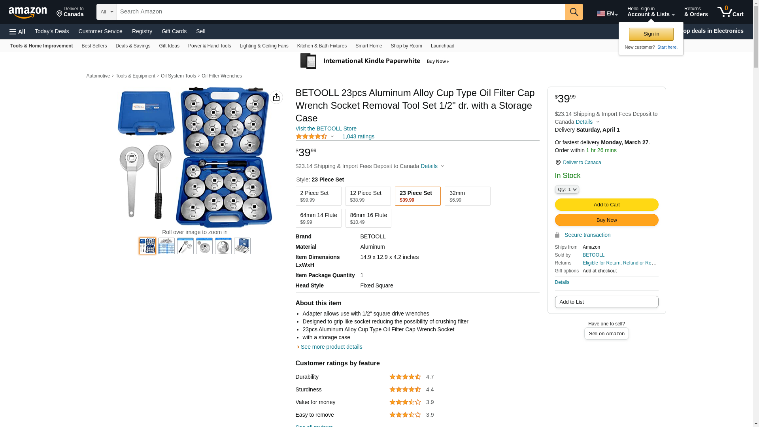Screen dimensions: 759x427
Task: Click the search magnifier button
Action: [574, 12]
